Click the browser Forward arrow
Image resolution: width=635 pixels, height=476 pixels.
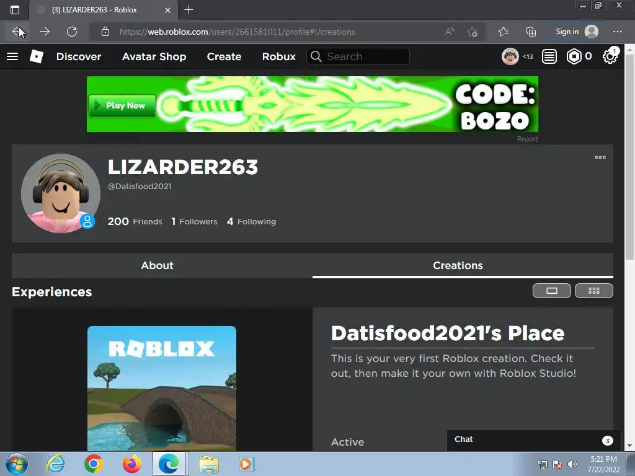pyautogui.click(x=45, y=32)
